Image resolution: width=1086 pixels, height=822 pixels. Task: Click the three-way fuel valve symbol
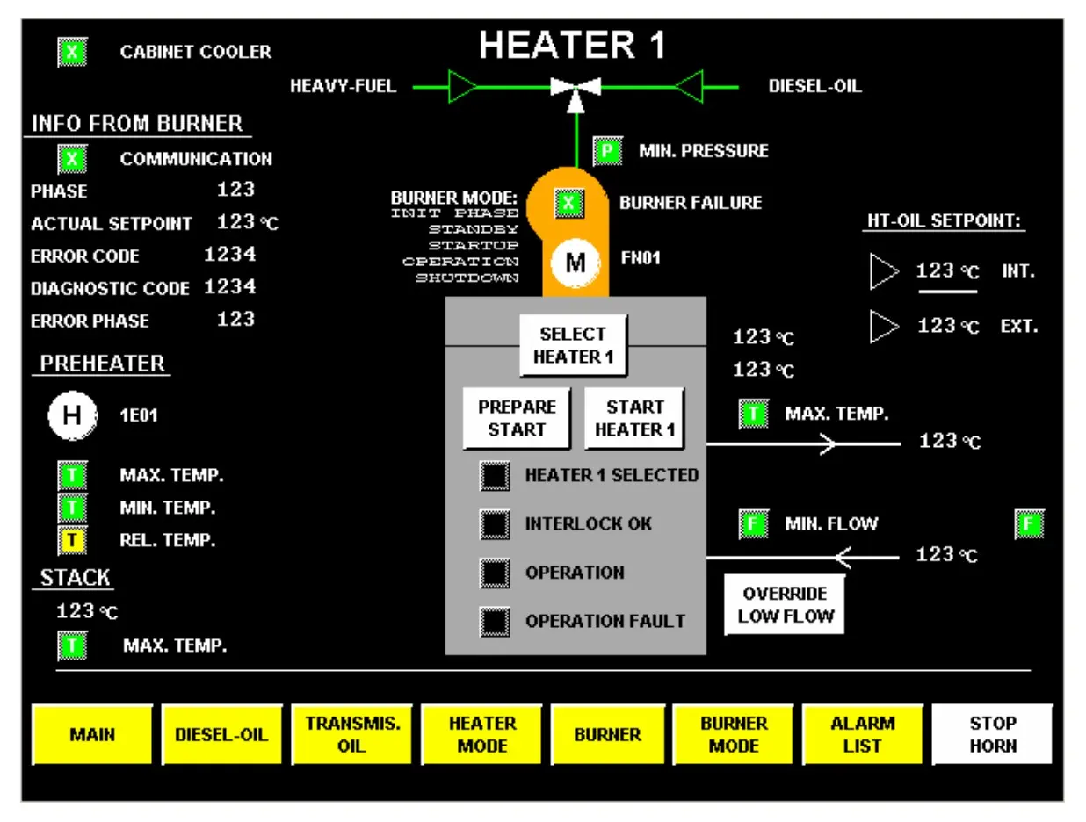pos(576,88)
